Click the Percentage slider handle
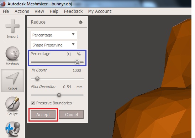The image size is (195, 138). click(x=77, y=62)
